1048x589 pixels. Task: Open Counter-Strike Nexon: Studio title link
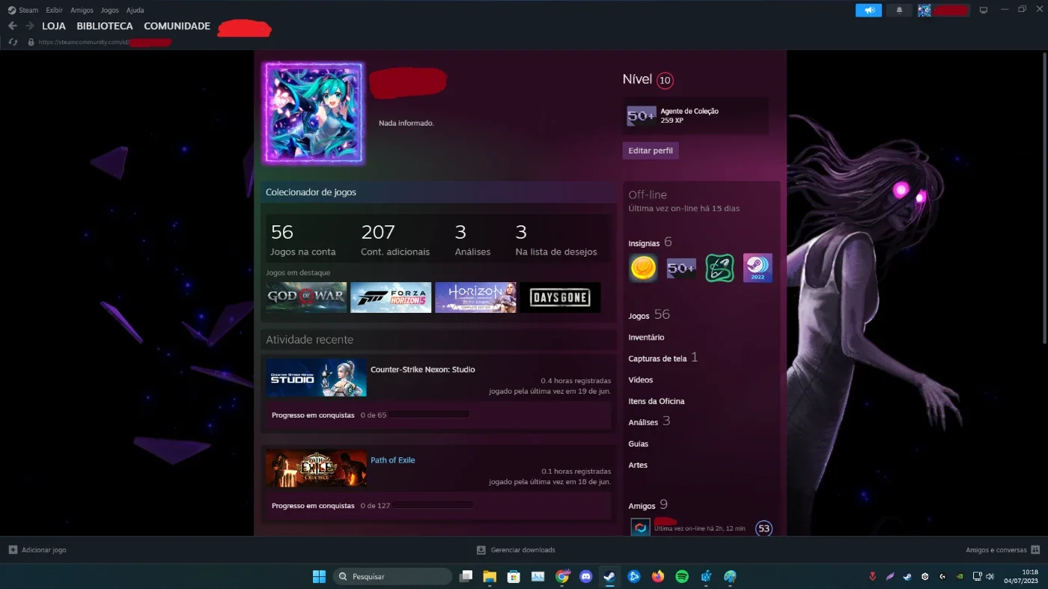point(423,370)
